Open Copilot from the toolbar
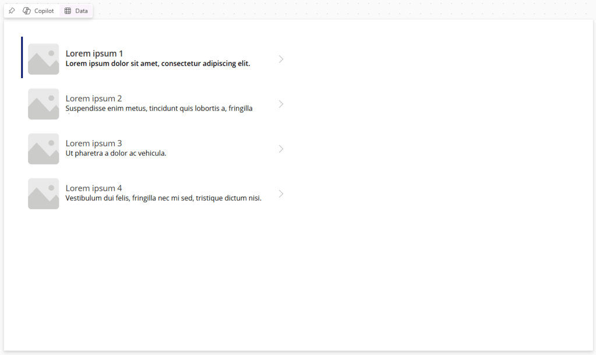 click(x=38, y=11)
